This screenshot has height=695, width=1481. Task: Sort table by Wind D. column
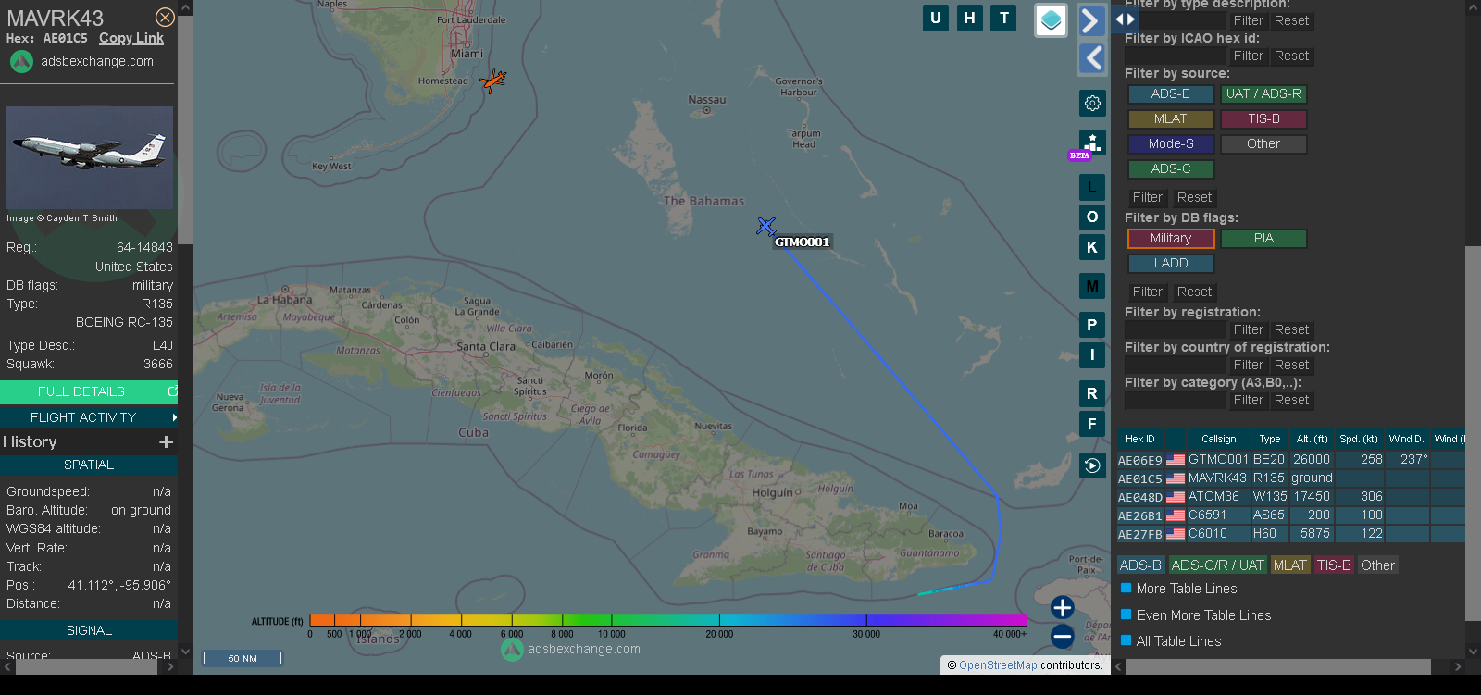pos(1406,439)
